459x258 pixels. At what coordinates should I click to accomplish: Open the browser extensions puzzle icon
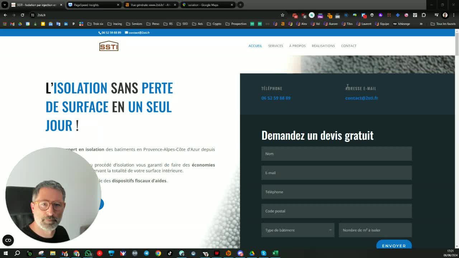[423, 15]
